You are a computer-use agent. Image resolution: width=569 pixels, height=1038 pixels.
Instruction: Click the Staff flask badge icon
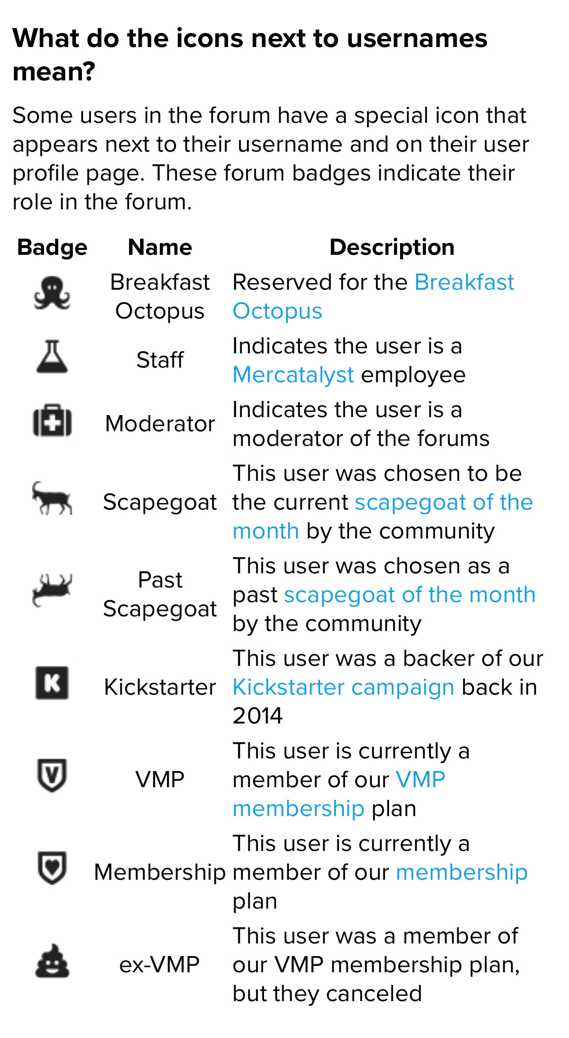click(x=52, y=357)
